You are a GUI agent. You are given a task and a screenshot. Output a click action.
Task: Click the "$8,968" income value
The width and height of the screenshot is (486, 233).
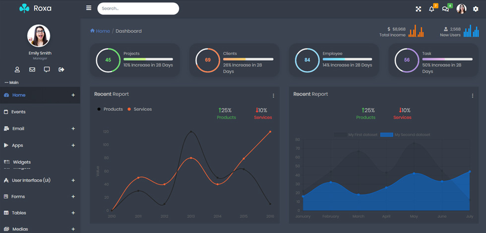point(399,29)
